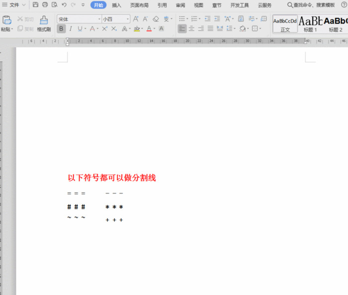Image resolution: width=348 pixels, height=295 pixels.
Task: Click the Print icon in quick access
Action: (x=45, y=4)
